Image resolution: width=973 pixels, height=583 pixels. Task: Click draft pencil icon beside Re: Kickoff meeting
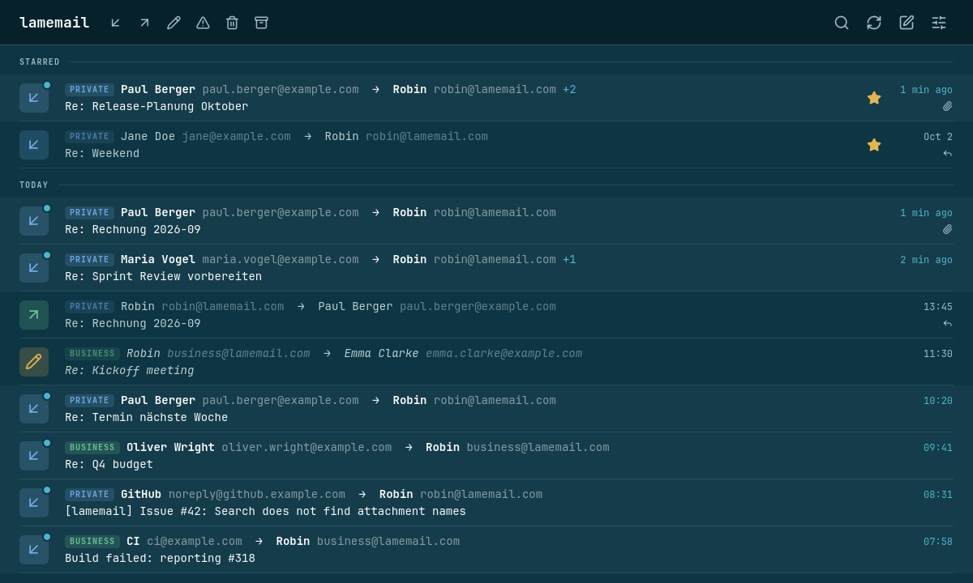tap(34, 362)
